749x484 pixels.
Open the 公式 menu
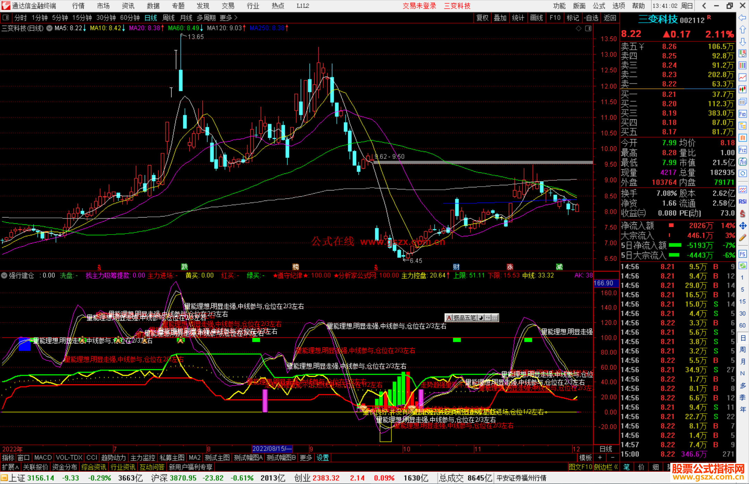pyautogui.click(x=599, y=6)
